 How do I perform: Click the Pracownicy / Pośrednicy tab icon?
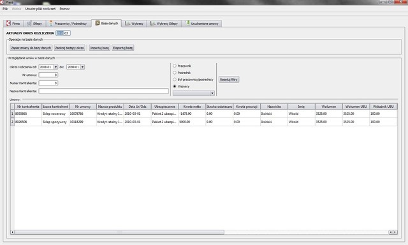click(x=51, y=24)
